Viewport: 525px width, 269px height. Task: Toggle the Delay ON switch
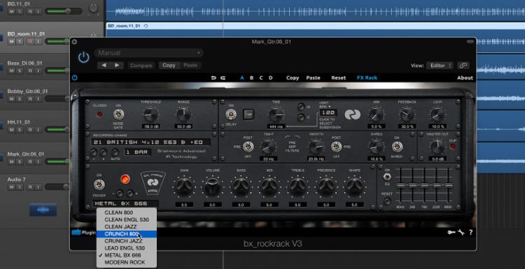click(x=231, y=115)
